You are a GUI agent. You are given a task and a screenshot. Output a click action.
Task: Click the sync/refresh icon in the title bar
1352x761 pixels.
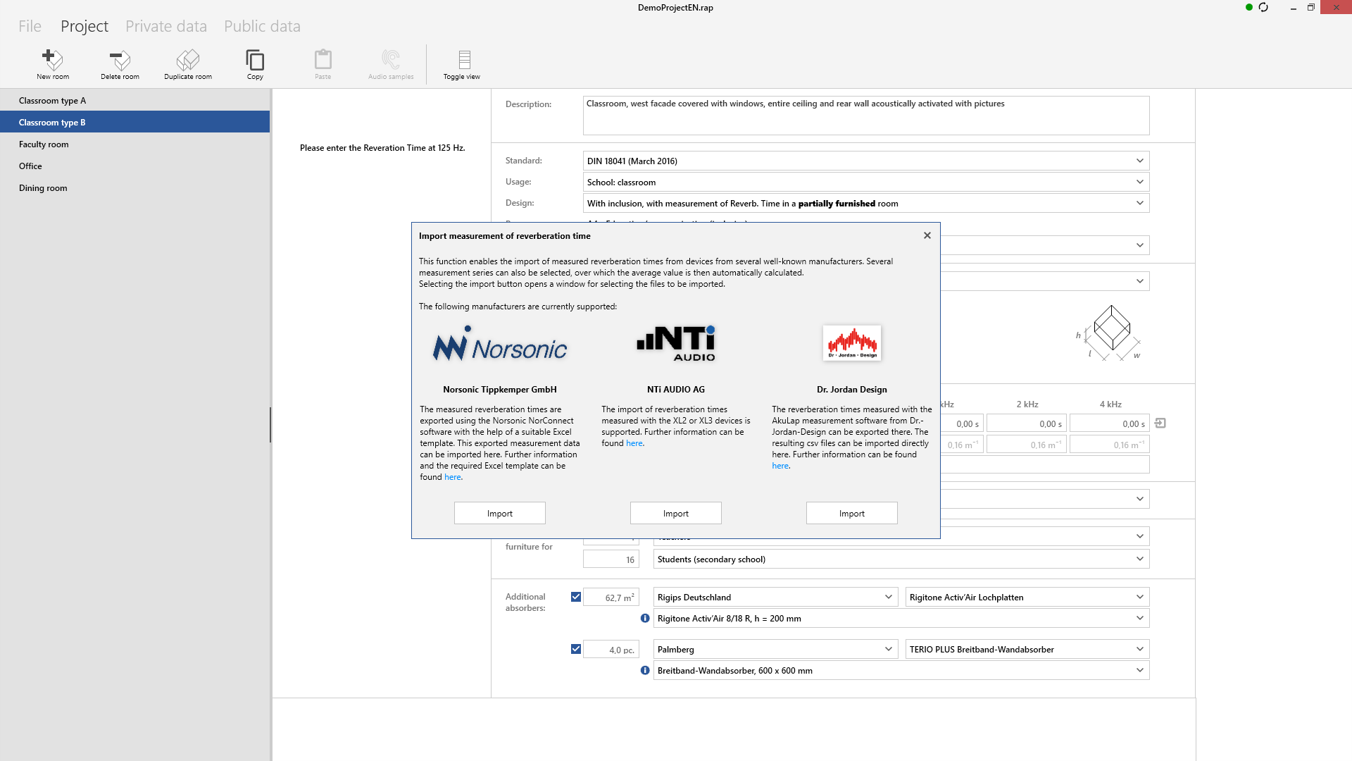pos(1264,7)
